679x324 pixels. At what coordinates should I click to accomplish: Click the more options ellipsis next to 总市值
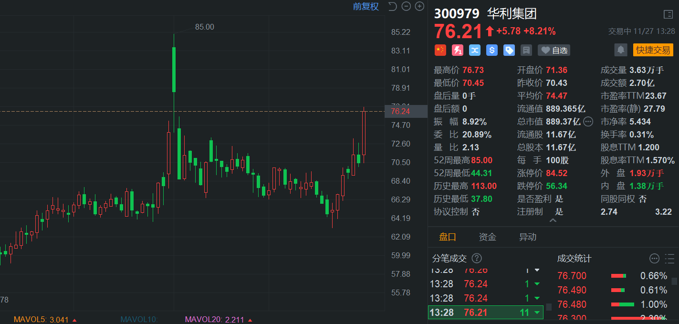point(588,122)
